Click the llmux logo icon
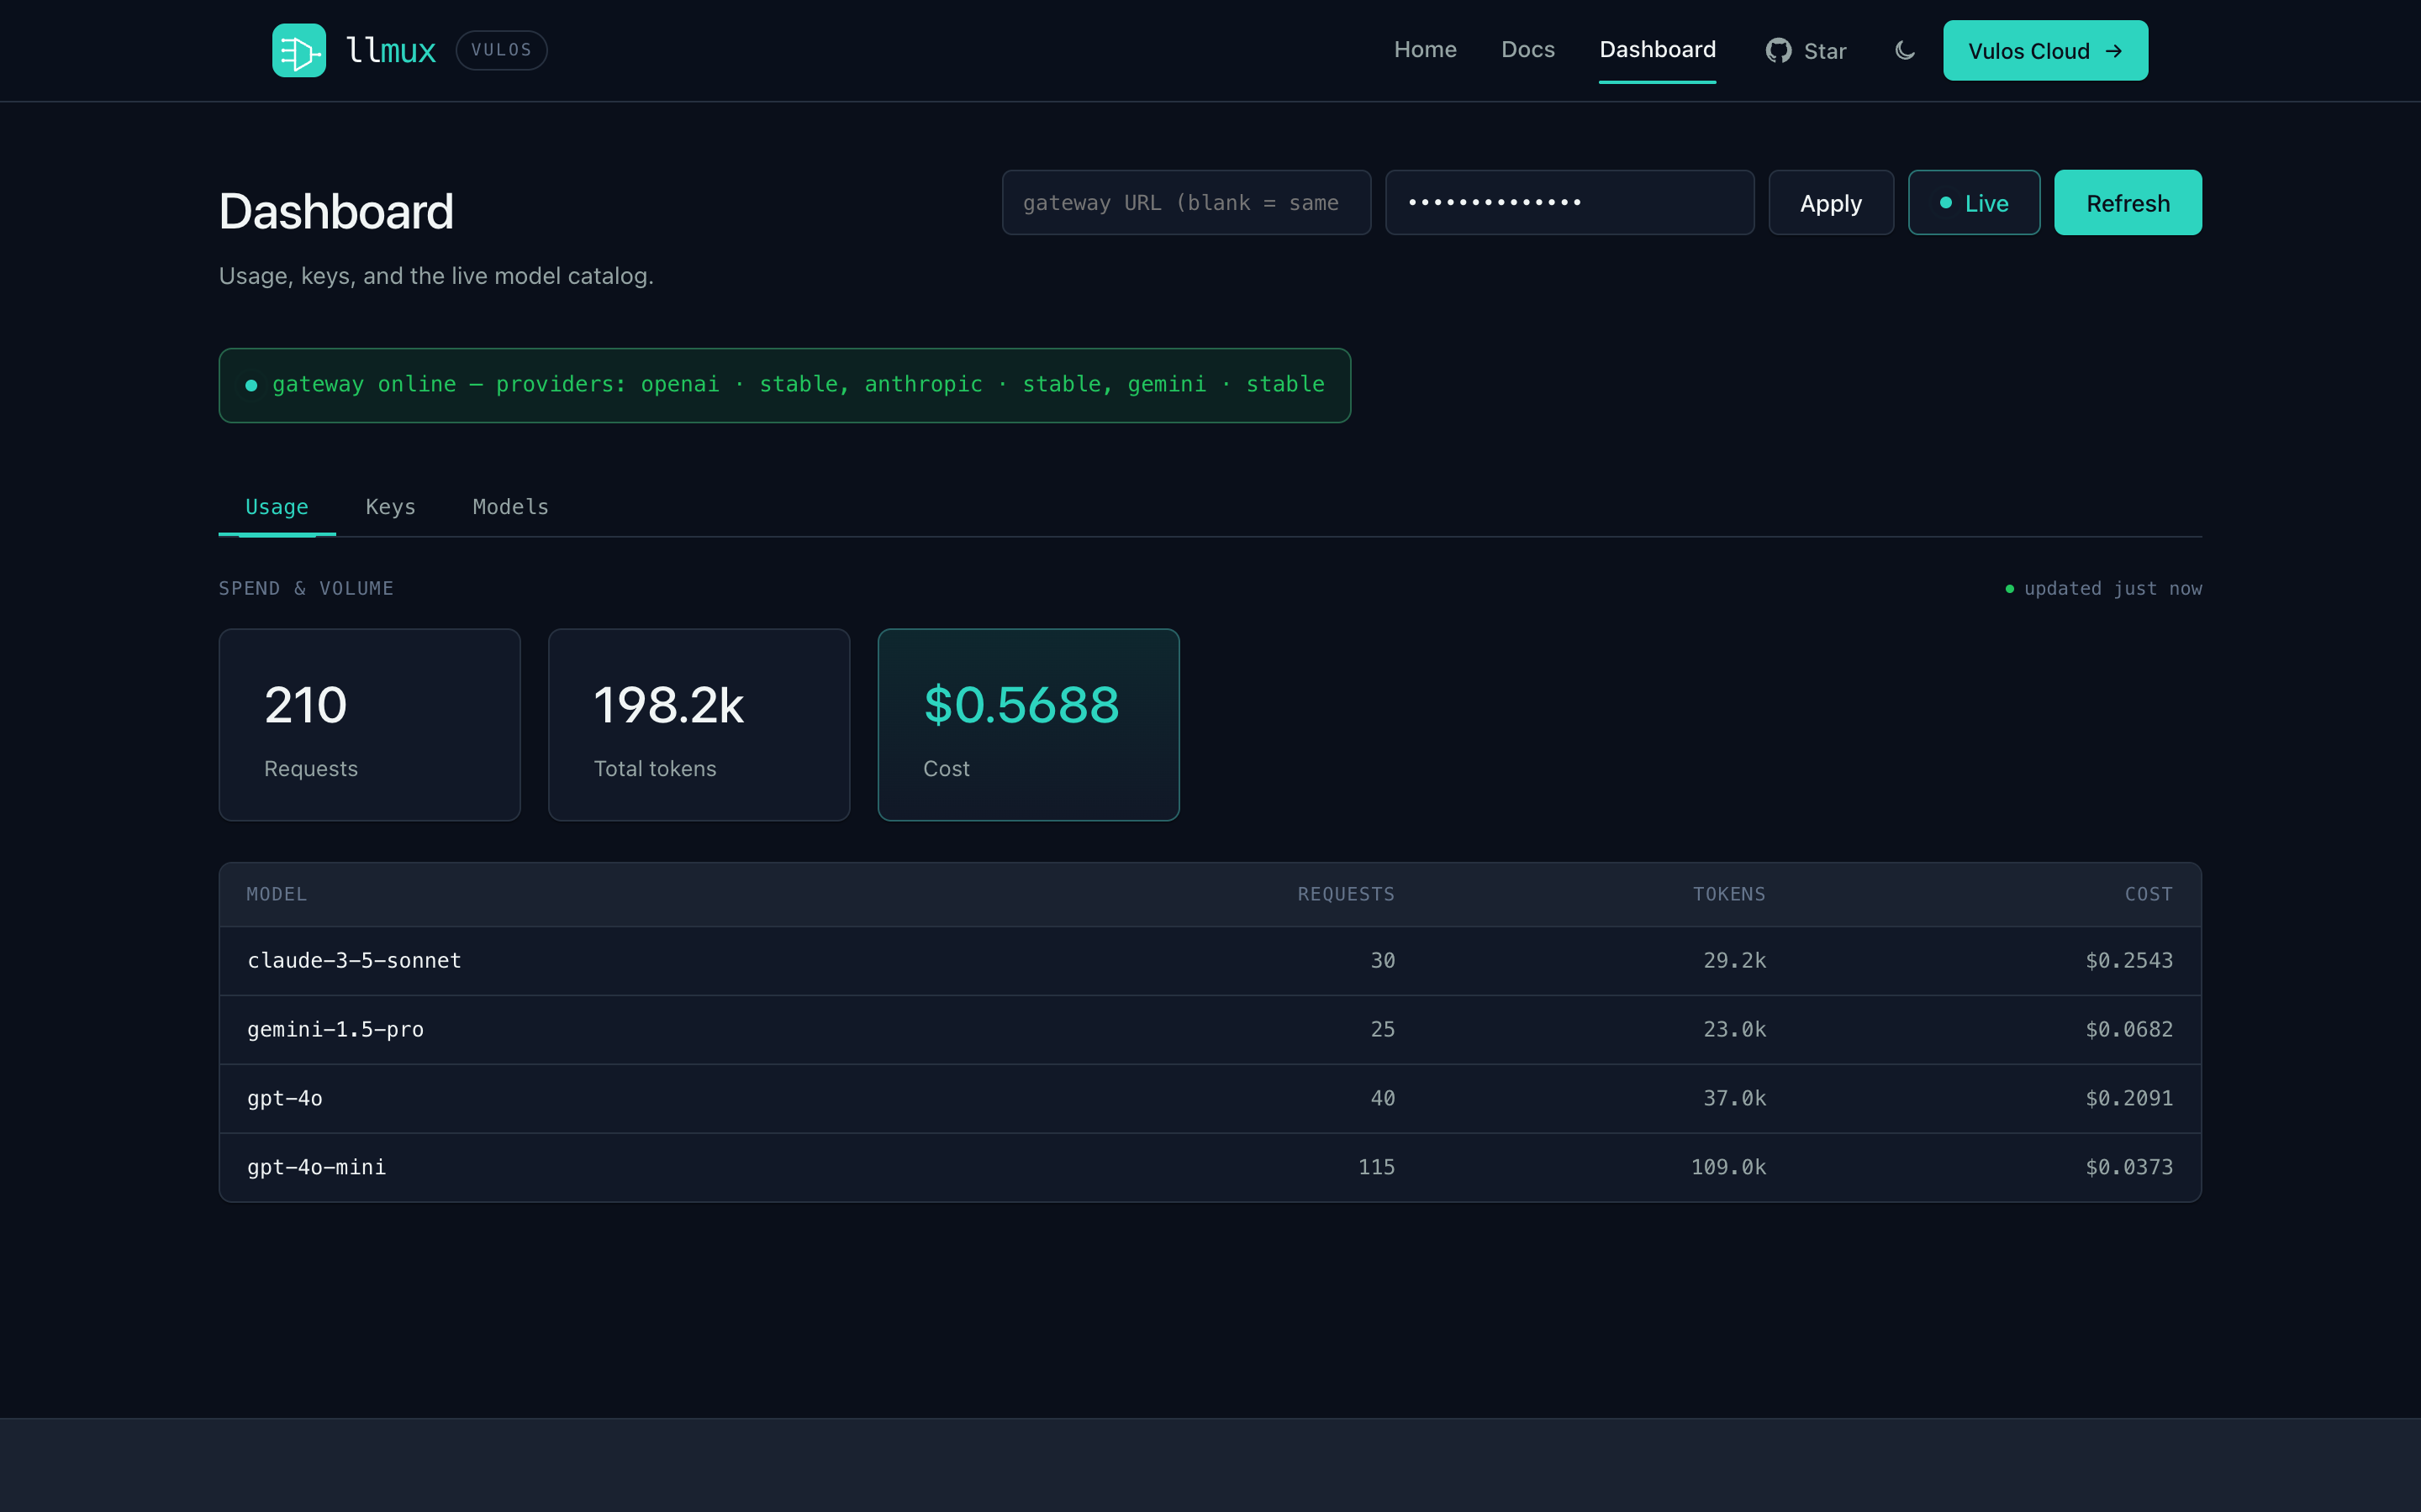The image size is (2421, 1512). tap(298, 50)
